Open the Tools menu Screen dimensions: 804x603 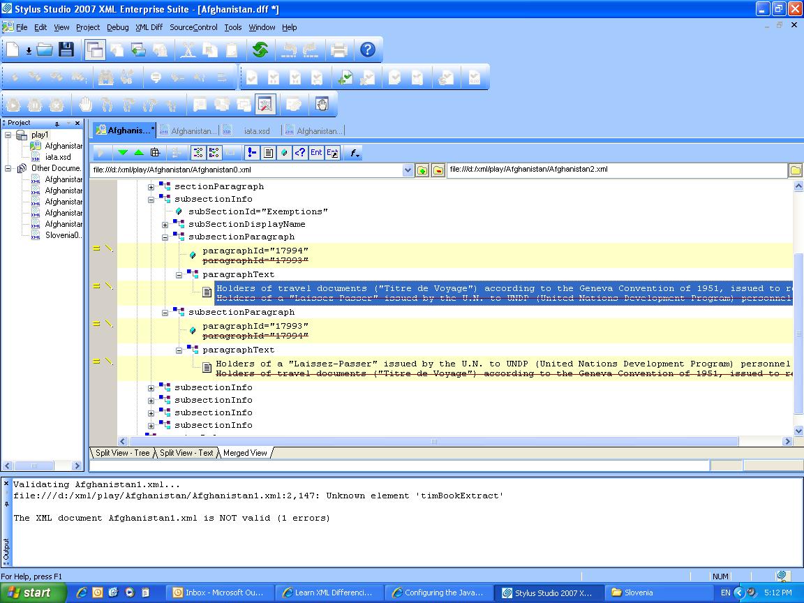233,27
